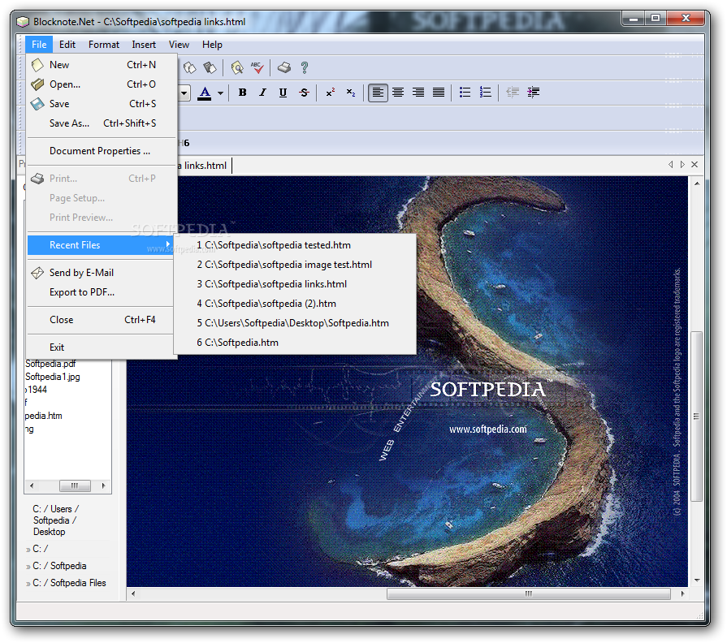Select Save in the File menu
This screenshot has width=727, height=643.
[x=102, y=104]
